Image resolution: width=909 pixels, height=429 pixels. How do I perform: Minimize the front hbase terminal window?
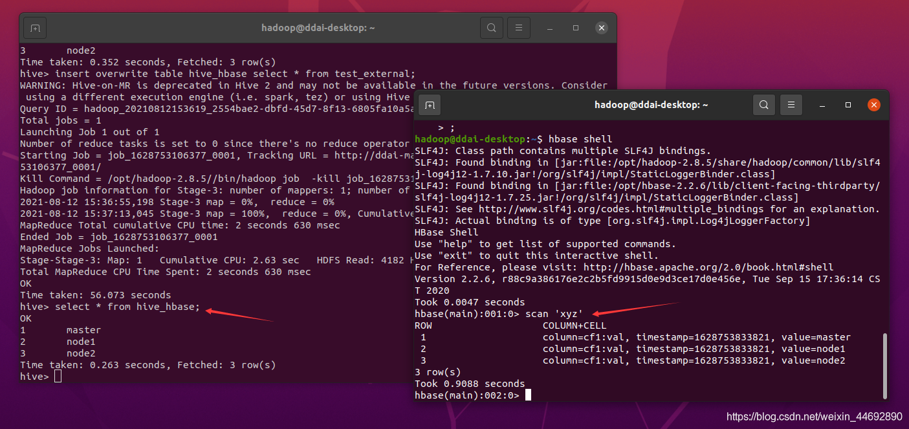[x=822, y=105]
